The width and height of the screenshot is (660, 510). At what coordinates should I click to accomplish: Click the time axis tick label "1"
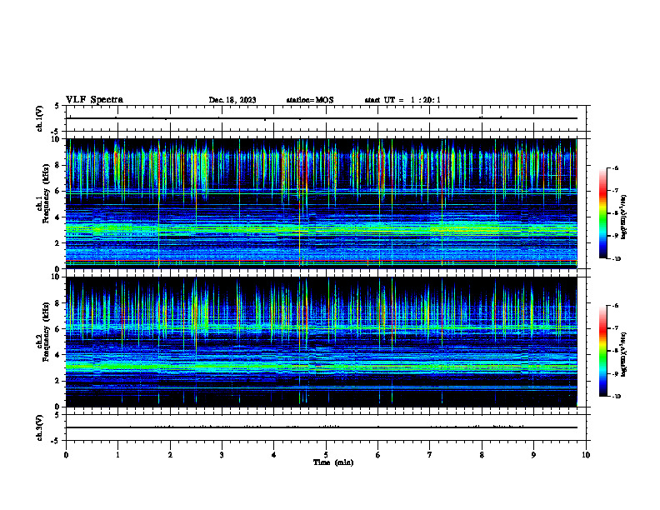pyautogui.click(x=117, y=455)
